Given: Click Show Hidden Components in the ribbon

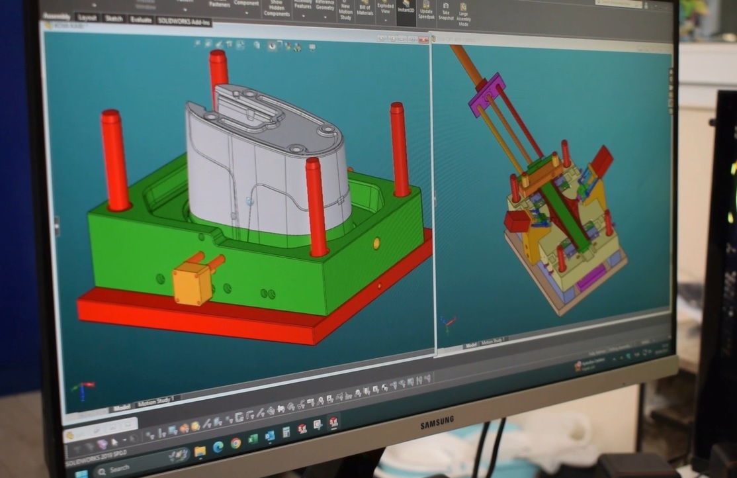Looking at the screenshot, I should [277, 8].
